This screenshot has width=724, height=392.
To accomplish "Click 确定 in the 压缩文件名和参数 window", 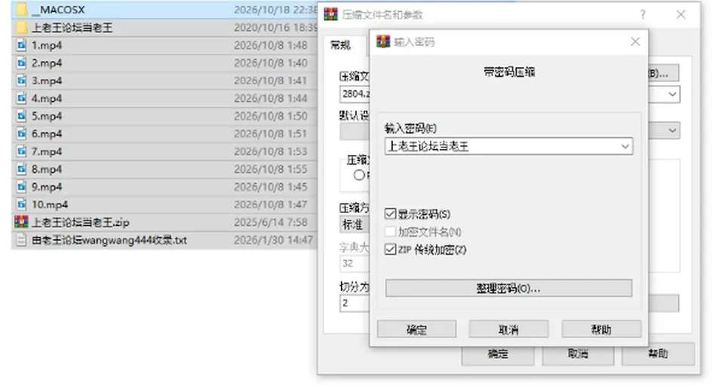I will pos(498,354).
